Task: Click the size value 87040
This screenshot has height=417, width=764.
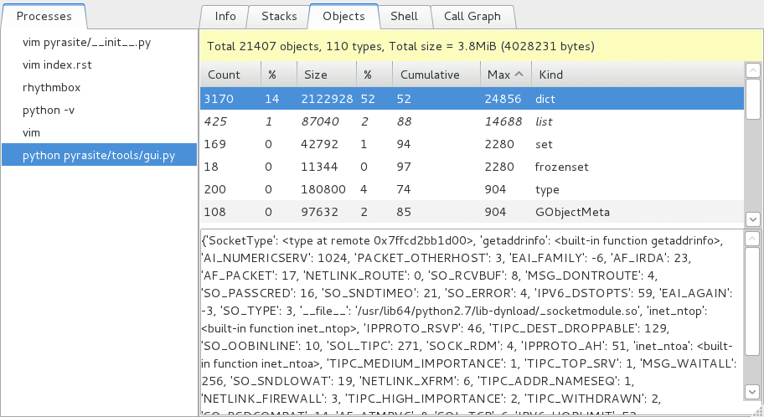Action: point(320,121)
